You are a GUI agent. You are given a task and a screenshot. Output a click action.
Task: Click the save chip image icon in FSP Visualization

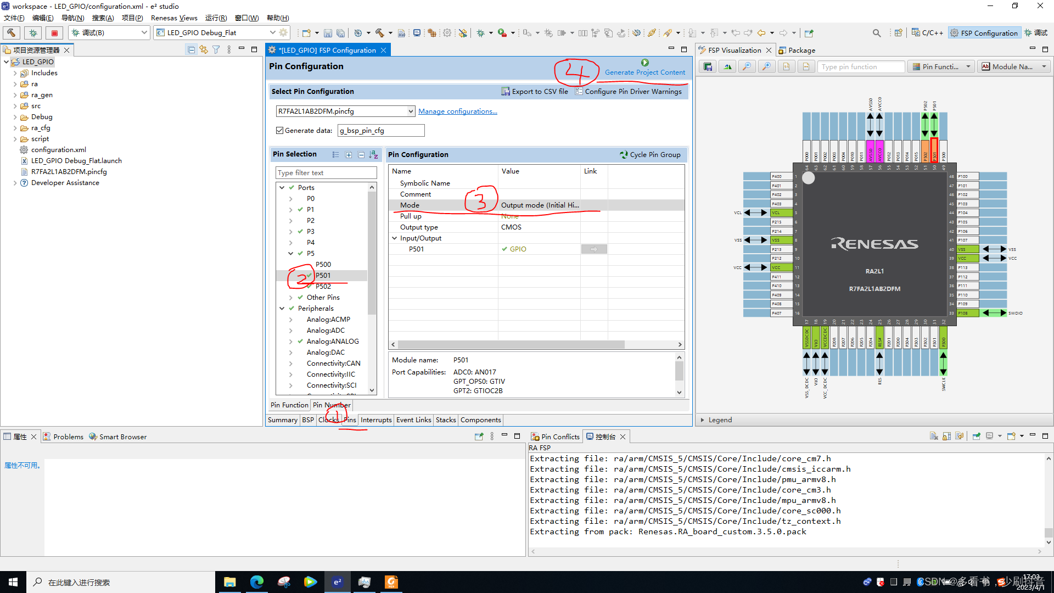(x=708, y=67)
